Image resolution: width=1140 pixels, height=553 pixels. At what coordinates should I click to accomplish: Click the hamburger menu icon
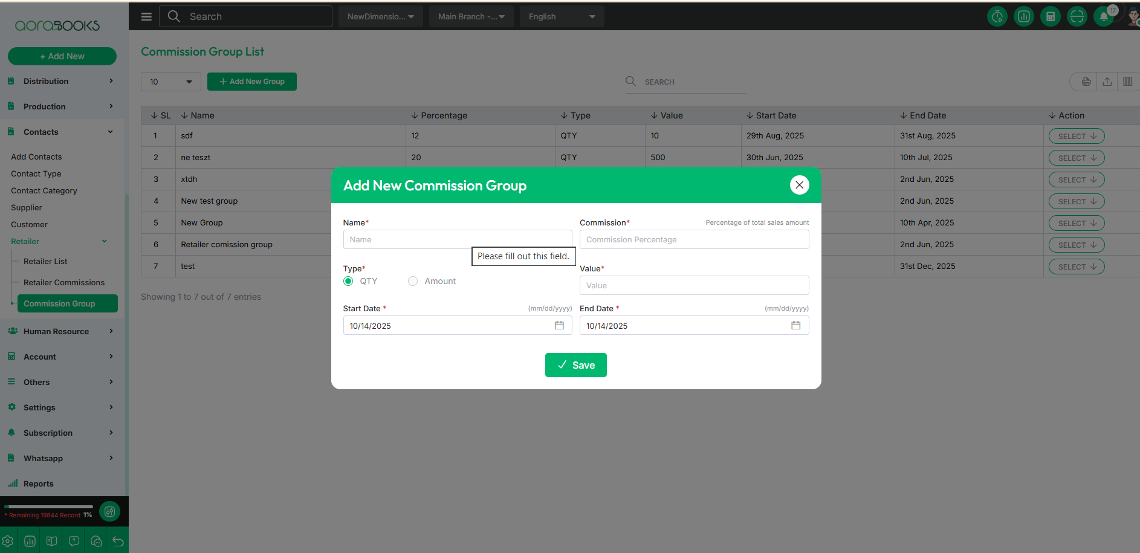pyautogui.click(x=146, y=16)
